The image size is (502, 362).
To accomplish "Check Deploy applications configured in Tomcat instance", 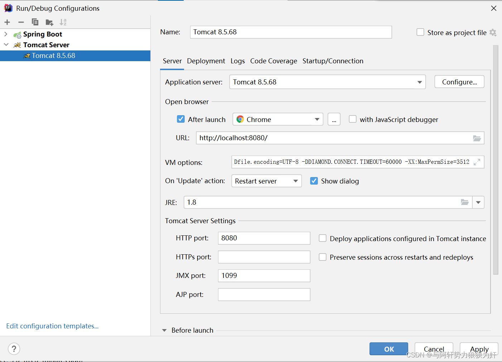I will [323, 238].
